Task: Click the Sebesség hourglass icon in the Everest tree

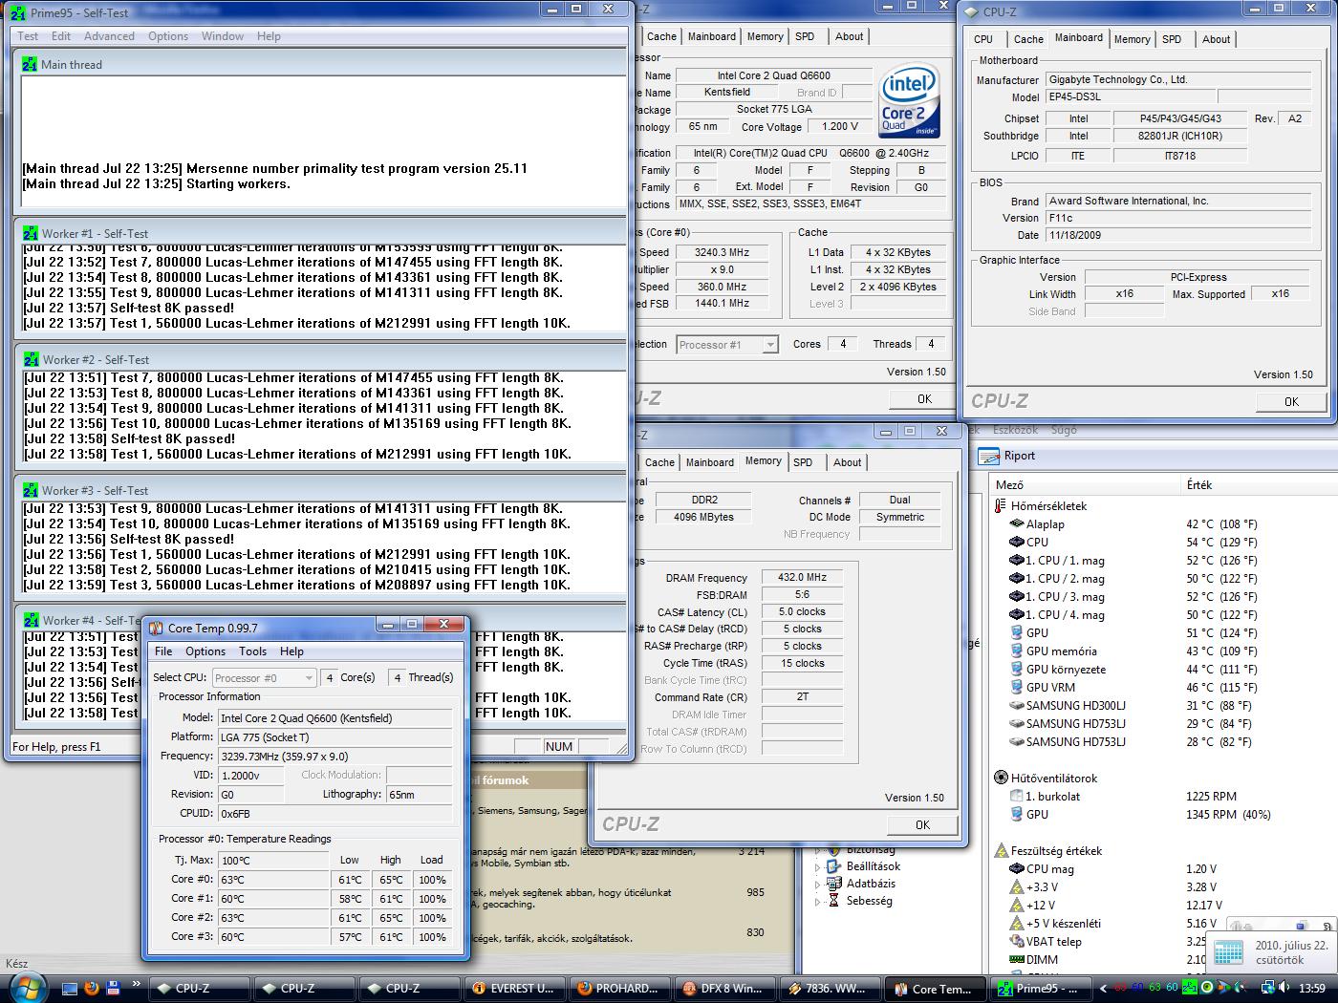Action: coord(835,901)
